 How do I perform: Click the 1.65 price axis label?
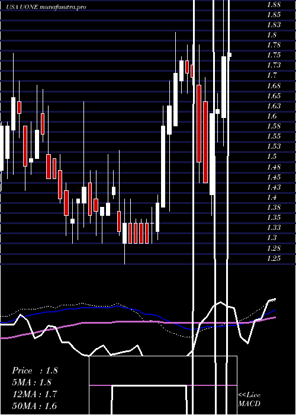[274, 96]
